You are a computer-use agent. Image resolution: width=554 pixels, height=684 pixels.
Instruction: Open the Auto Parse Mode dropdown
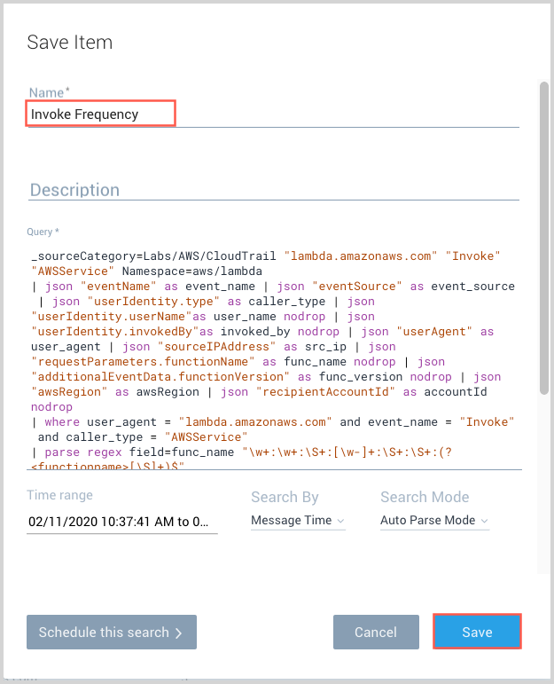click(433, 521)
